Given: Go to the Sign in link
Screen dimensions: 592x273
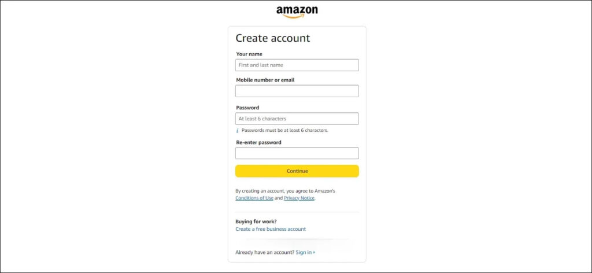Looking at the screenshot, I should point(304,252).
